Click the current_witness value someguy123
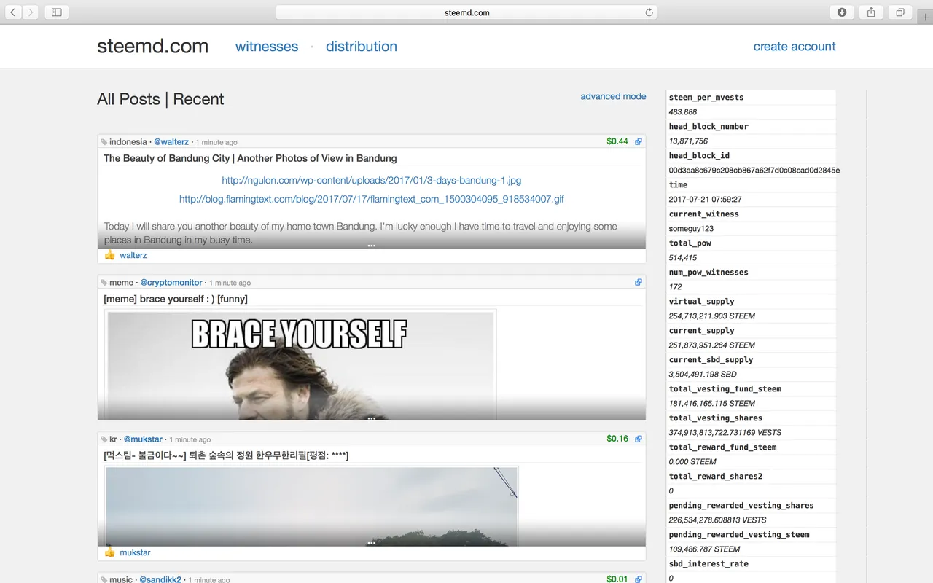Image resolution: width=933 pixels, height=583 pixels. click(x=691, y=229)
